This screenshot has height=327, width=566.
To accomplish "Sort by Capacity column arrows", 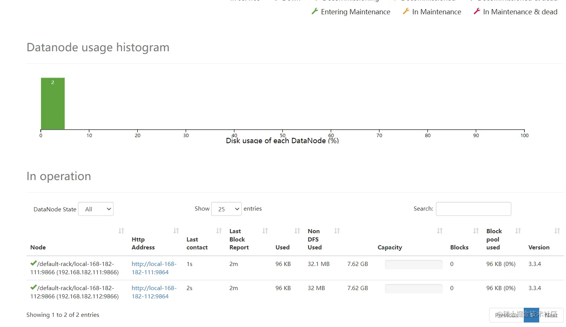I will [x=440, y=231].
